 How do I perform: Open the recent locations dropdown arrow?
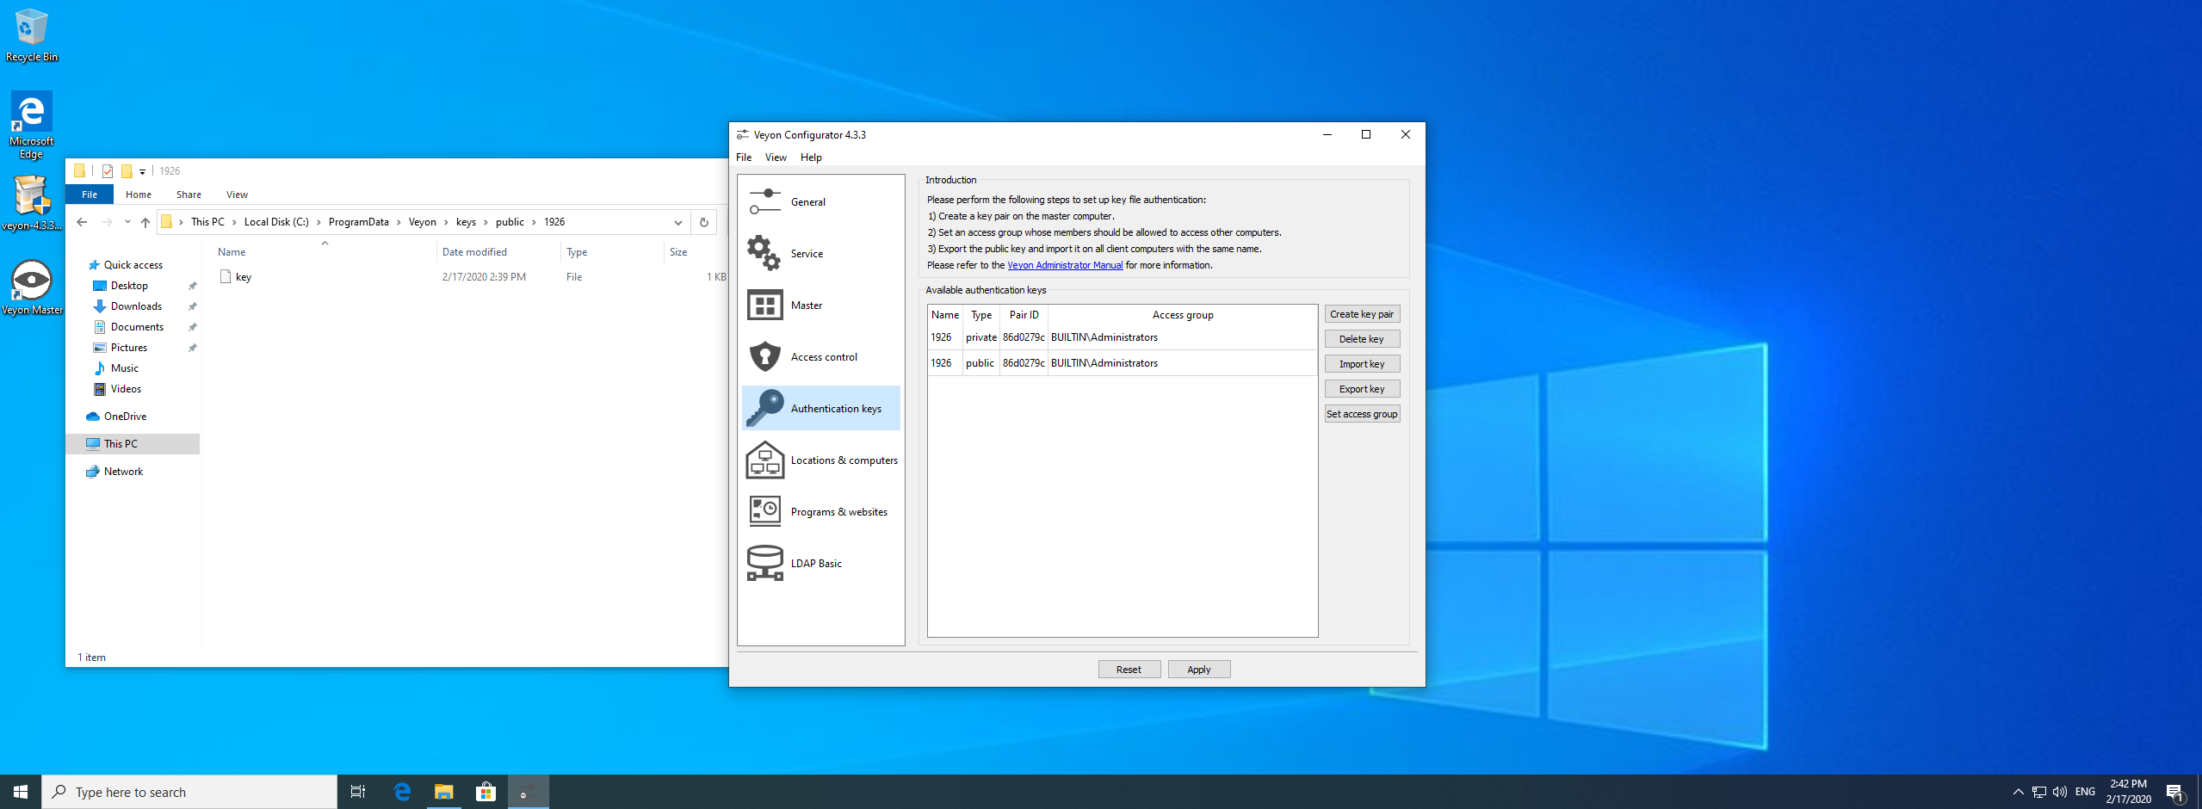point(127,222)
